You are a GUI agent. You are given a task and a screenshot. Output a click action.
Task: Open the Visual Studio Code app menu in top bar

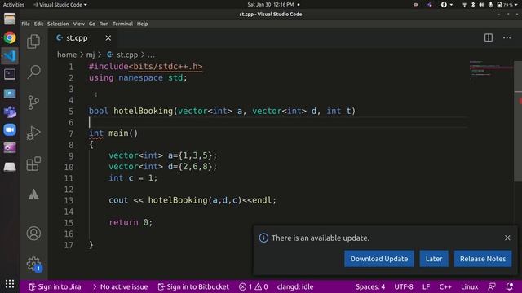(x=60, y=5)
